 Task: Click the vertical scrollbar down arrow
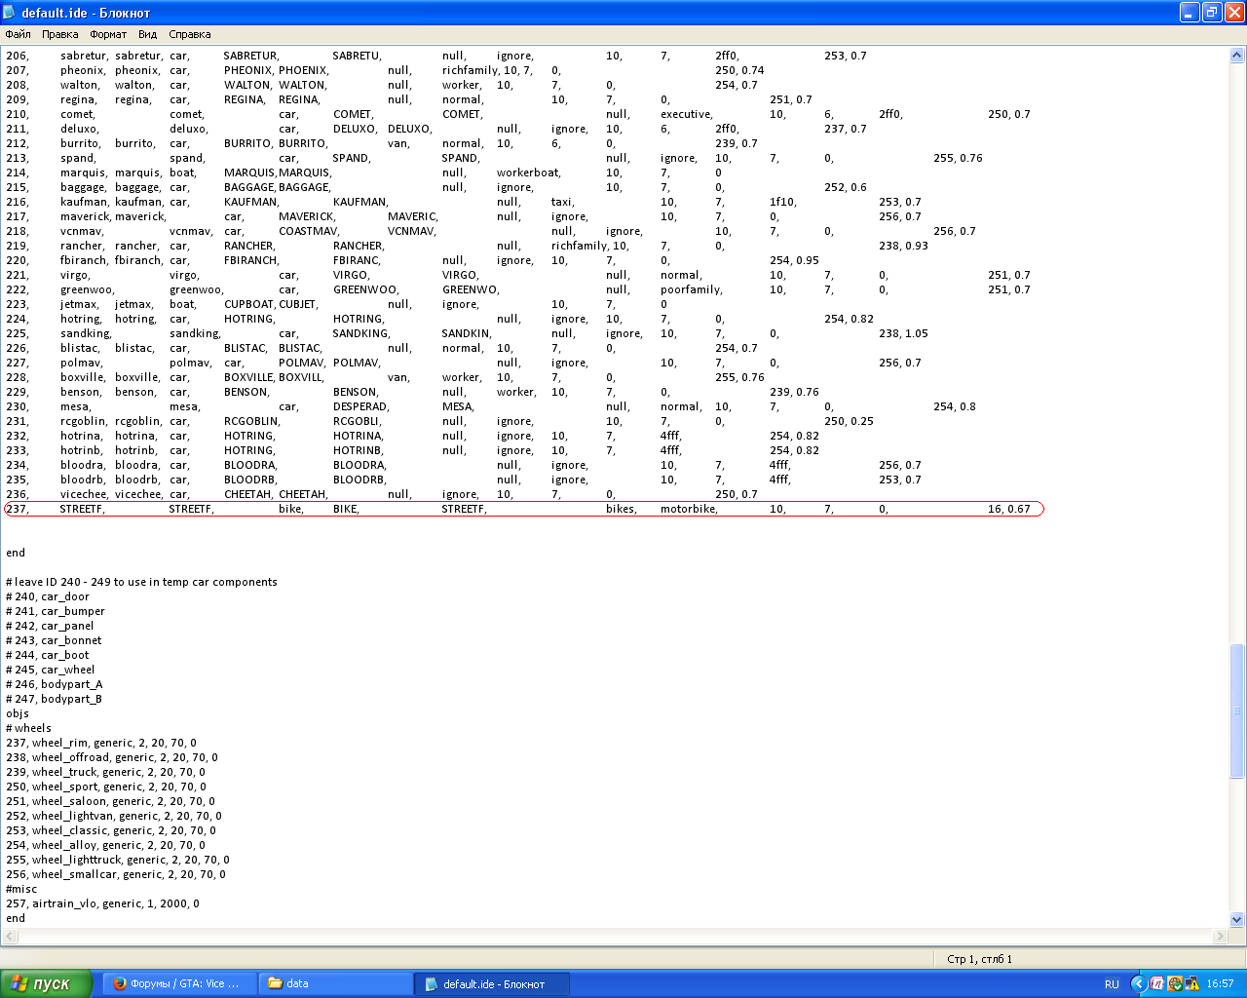pyautogui.click(x=1237, y=919)
